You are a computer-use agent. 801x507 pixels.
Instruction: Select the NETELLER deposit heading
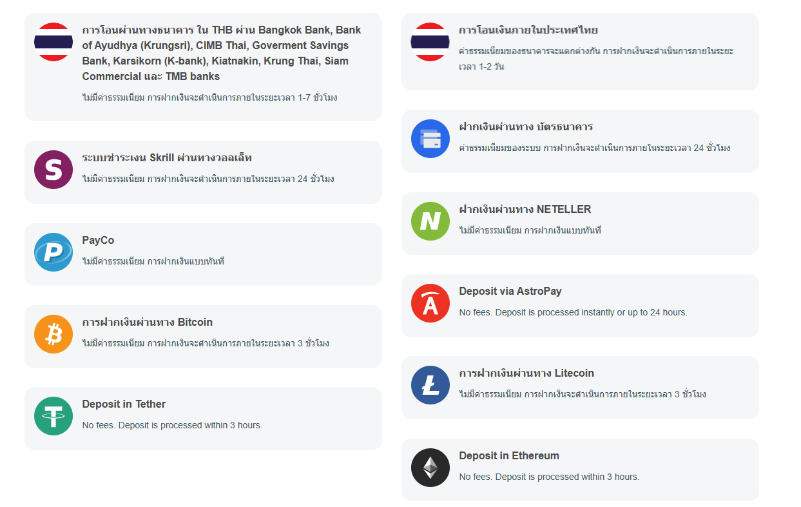point(525,210)
